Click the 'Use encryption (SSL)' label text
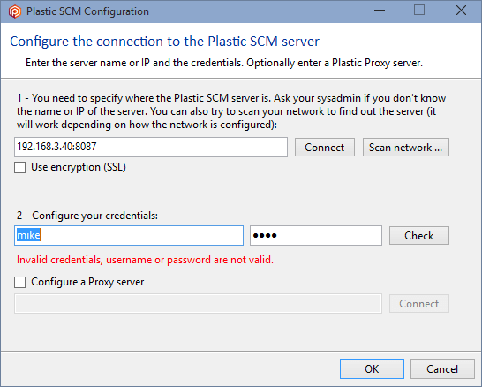Image resolution: width=482 pixels, height=387 pixels. point(79,167)
